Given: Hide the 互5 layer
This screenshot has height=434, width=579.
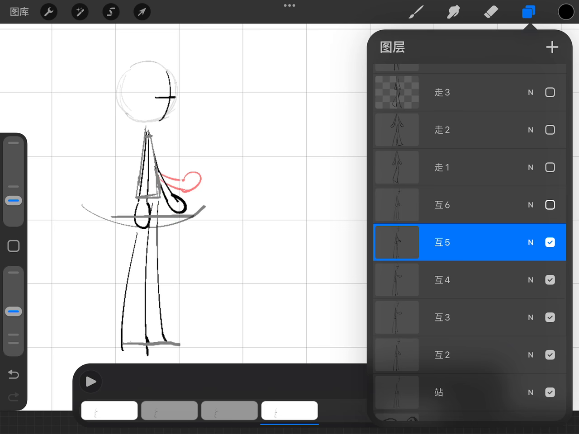Looking at the screenshot, I should [550, 242].
